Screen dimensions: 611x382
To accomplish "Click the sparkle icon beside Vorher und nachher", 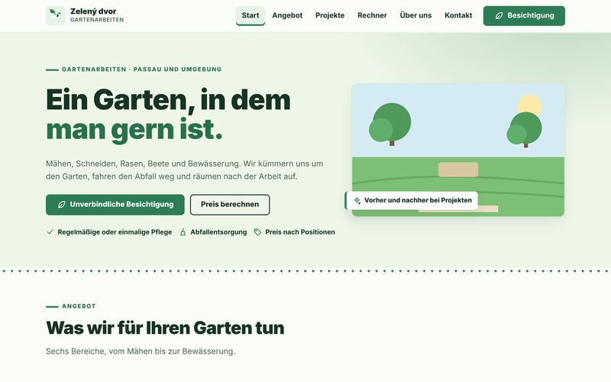I will (357, 201).
